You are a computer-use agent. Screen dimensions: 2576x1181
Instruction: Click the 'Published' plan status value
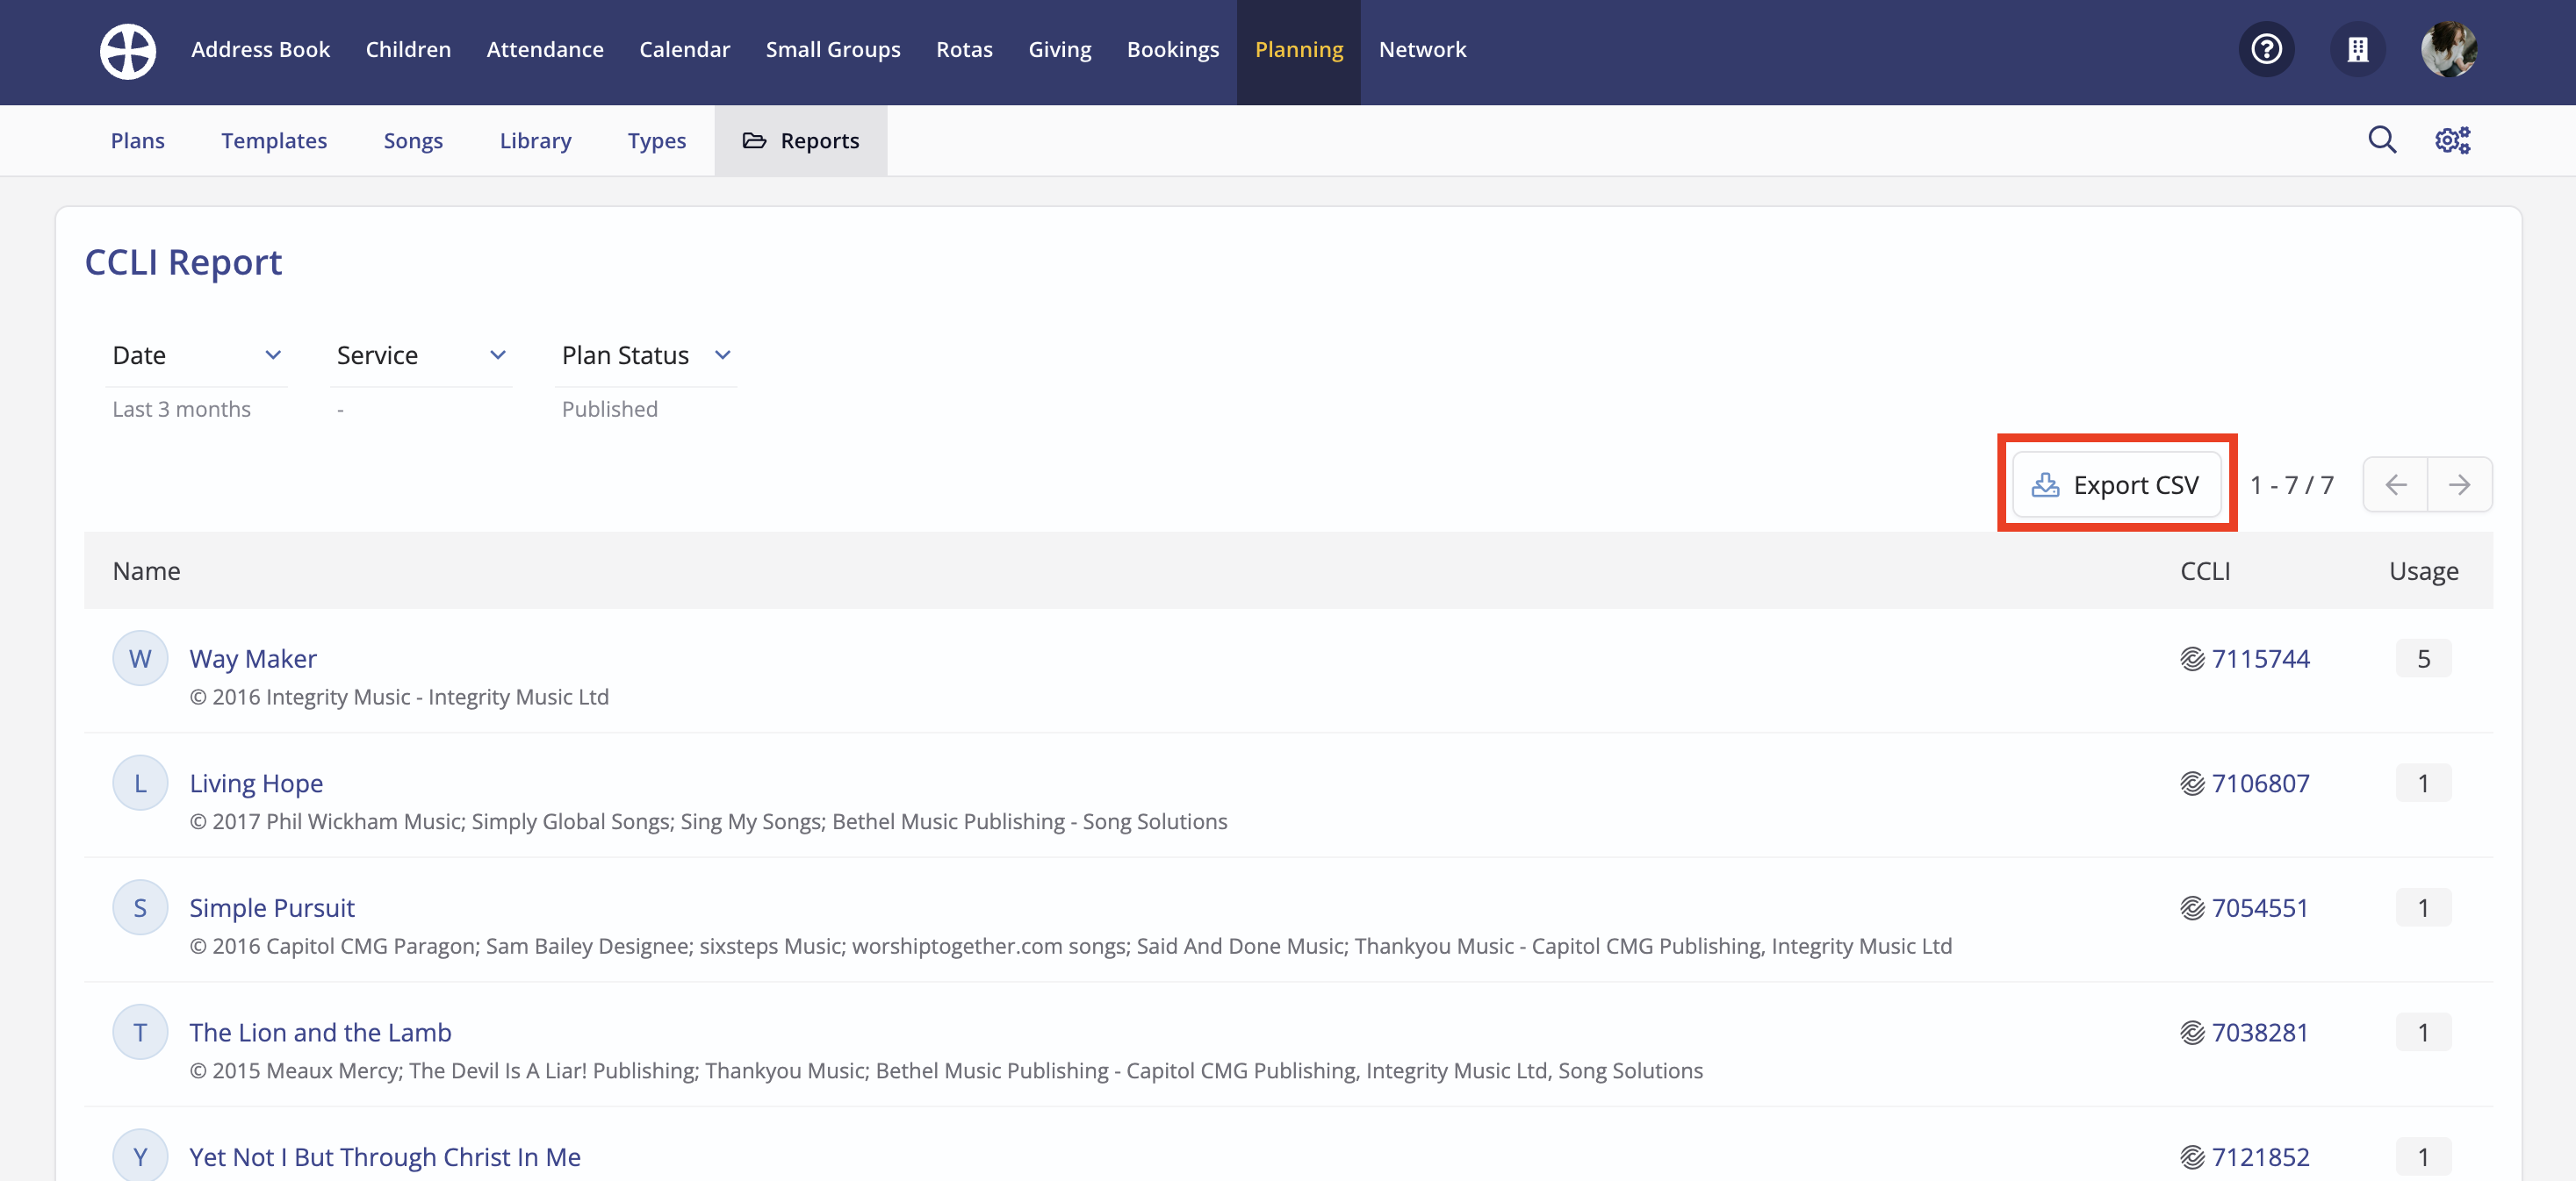pyautogui.click(x=609, y=409)
